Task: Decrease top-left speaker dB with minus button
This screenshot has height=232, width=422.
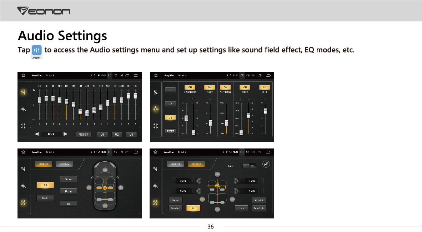Action: pos(173,181)
